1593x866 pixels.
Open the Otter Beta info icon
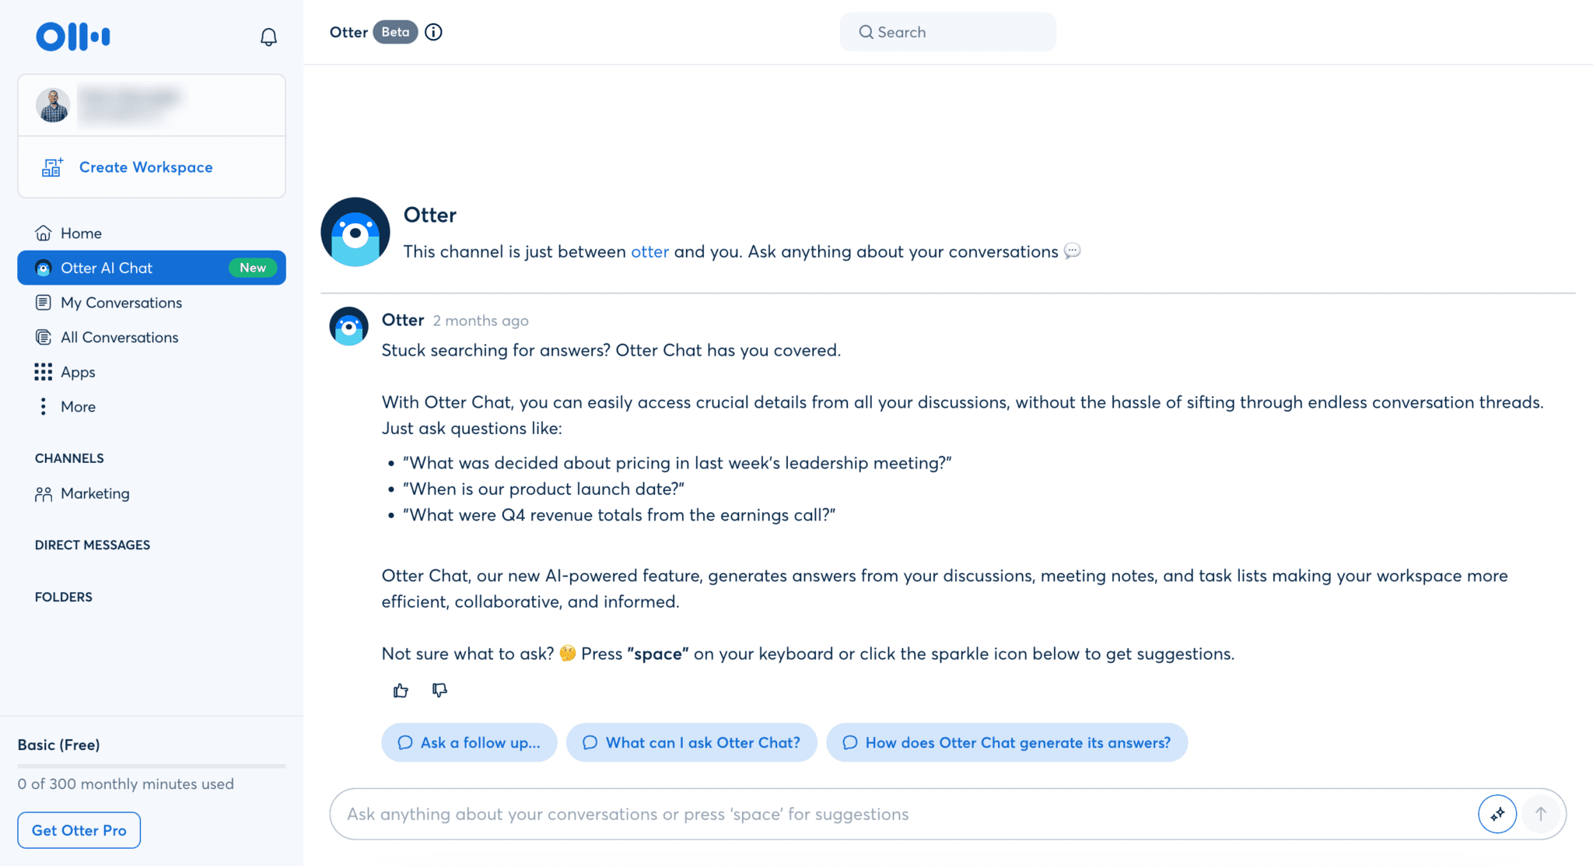433,32
